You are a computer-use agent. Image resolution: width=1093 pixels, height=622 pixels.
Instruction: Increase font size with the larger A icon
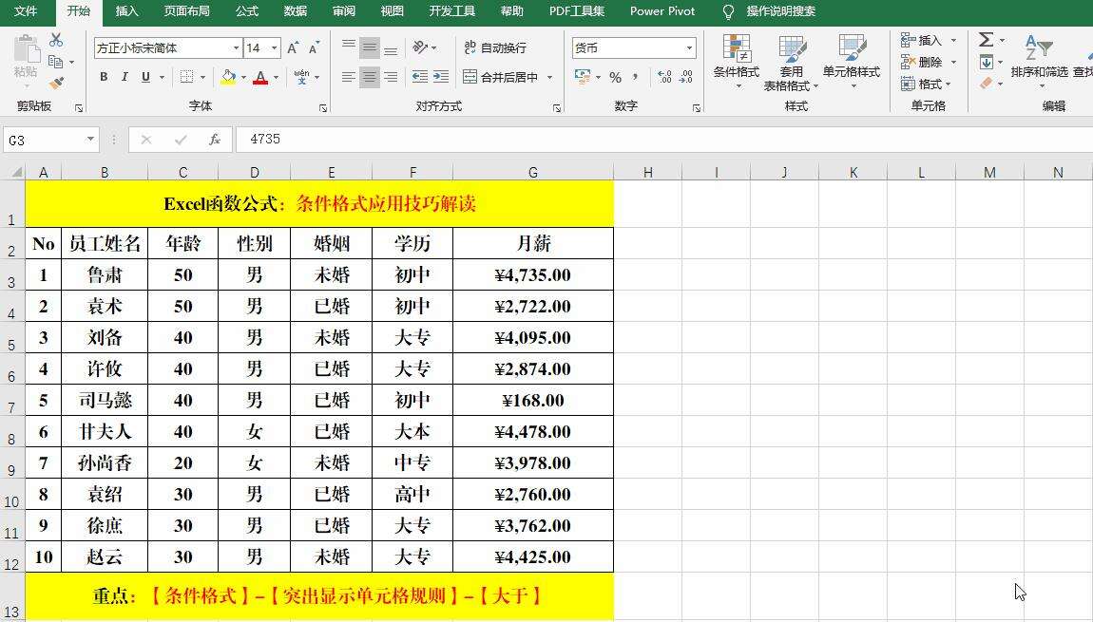click(x=294, y=48)
